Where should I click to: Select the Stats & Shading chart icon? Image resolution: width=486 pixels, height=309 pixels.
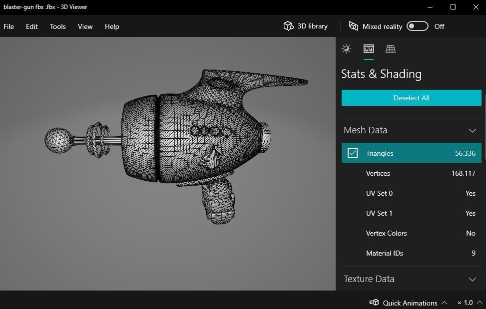(x=369, y=48)
